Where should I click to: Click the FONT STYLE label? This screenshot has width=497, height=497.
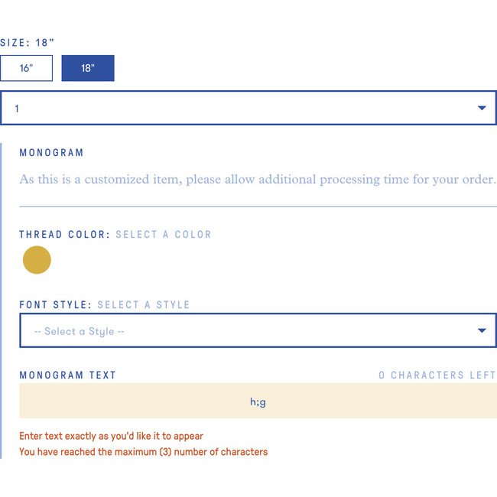pyautogui.click(x=56, y=305)
